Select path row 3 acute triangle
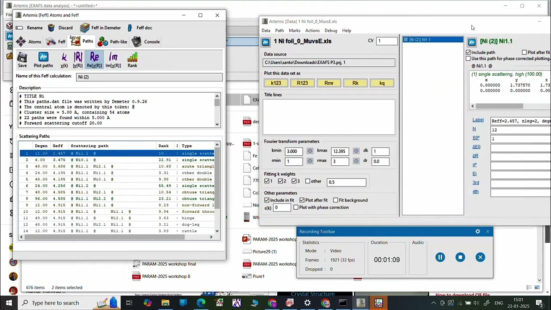 click(117, 166)
